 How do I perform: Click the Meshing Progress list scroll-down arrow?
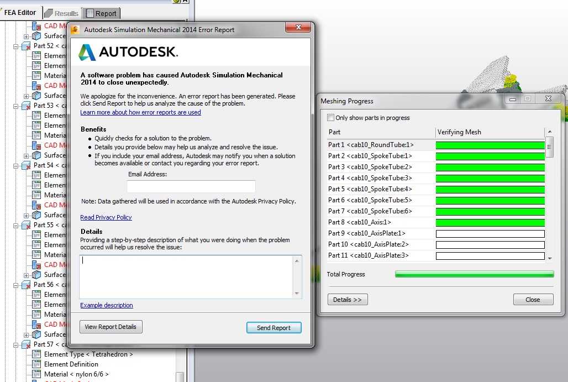[550, 258]
